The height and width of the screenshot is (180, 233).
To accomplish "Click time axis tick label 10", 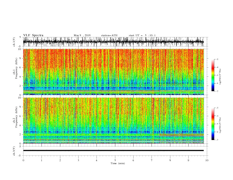I will pyautogui.click(x=207, y=160).
